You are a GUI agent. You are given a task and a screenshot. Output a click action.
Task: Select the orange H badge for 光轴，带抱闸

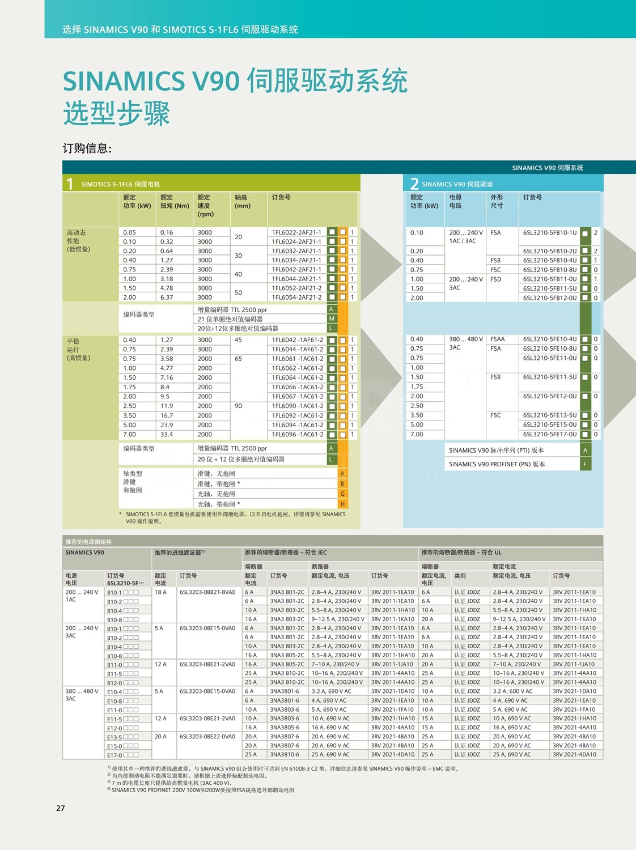342,504
